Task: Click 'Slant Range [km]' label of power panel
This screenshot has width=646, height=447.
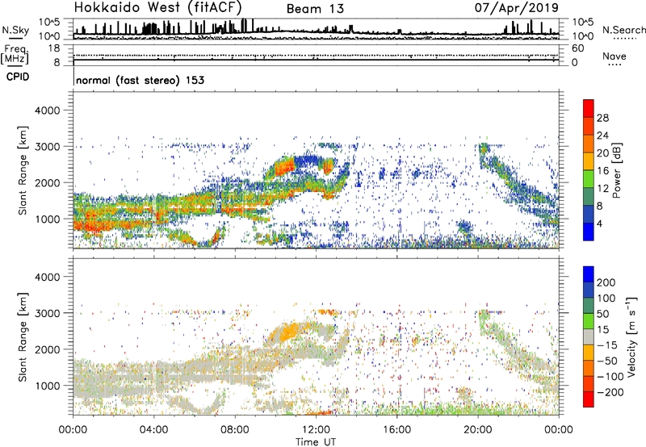Action: pos(23,170)
